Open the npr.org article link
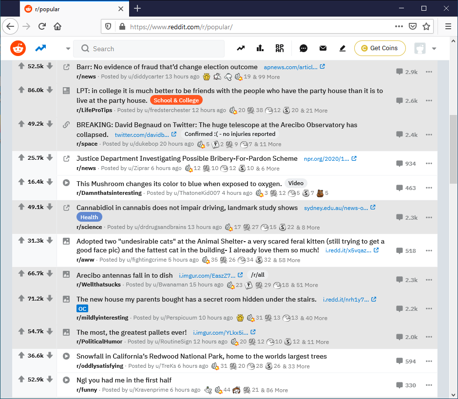Image resolution: width=458 pixels, height=399 pixels. (x=330, y=159)
